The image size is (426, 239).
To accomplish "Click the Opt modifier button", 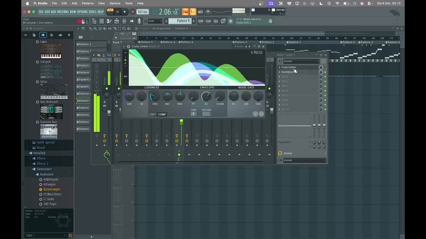I will point(216,21).
